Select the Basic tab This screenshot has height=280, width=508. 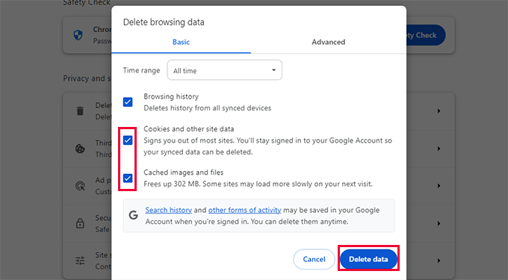tap(181, 42)
